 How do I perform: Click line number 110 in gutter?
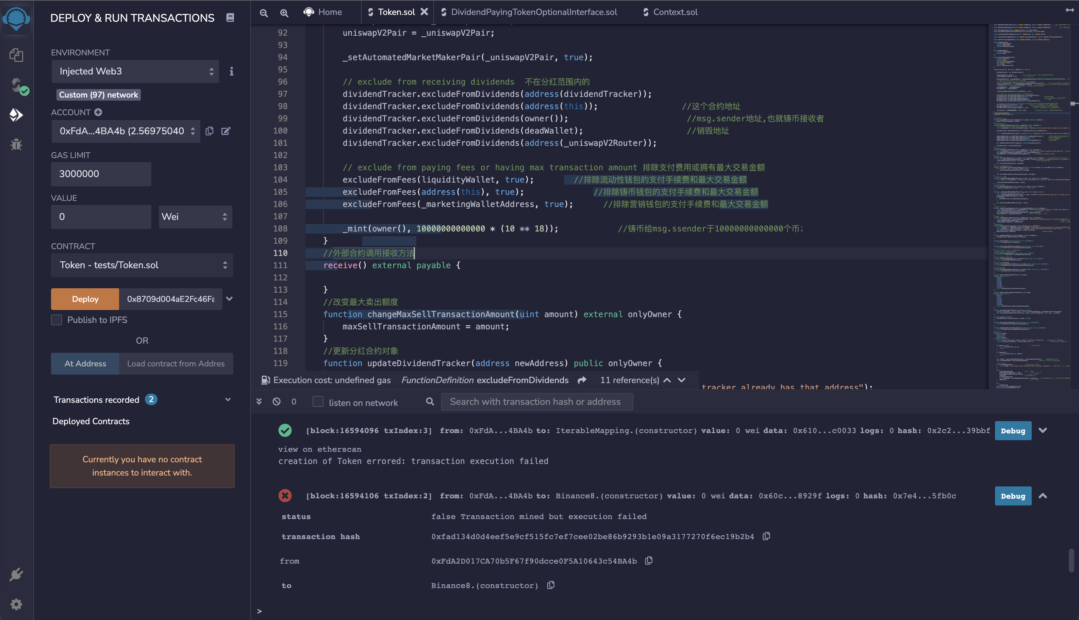pos(280,253)
